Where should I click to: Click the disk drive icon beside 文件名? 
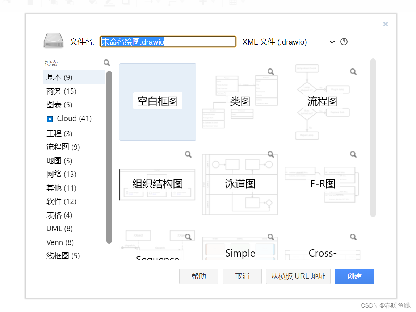click(x=53, y=40)
